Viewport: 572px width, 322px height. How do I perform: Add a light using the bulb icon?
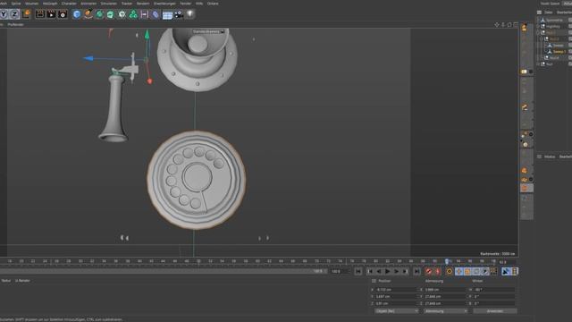click(190, 14)
